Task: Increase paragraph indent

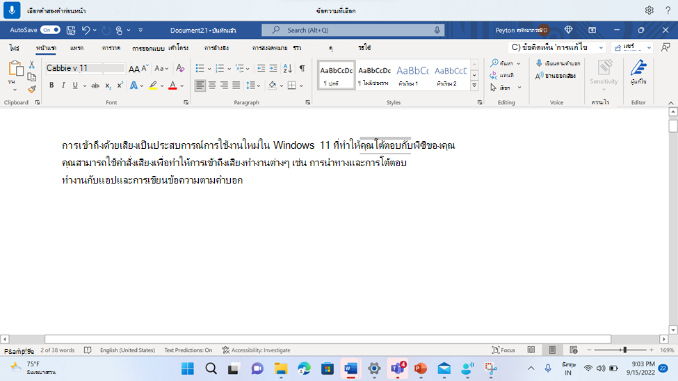Action: point(273,68)
